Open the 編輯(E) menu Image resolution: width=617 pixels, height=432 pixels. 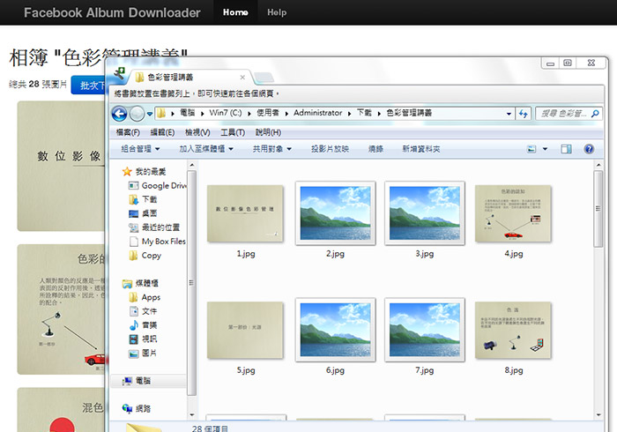[162, 132]
